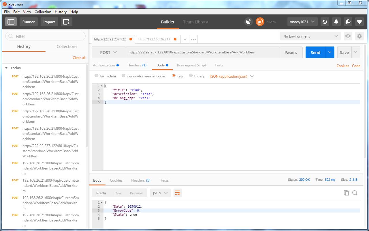Click the orange sync status icon

click(260, 22)
